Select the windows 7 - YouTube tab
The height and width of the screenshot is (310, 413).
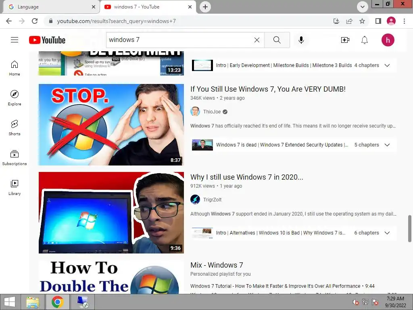(x=148, y=7)
